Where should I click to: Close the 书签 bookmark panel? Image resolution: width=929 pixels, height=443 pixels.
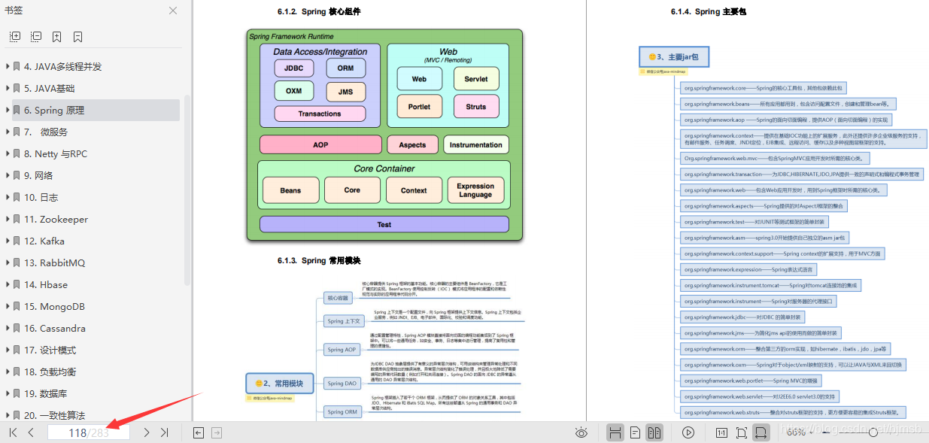point(173,11)
